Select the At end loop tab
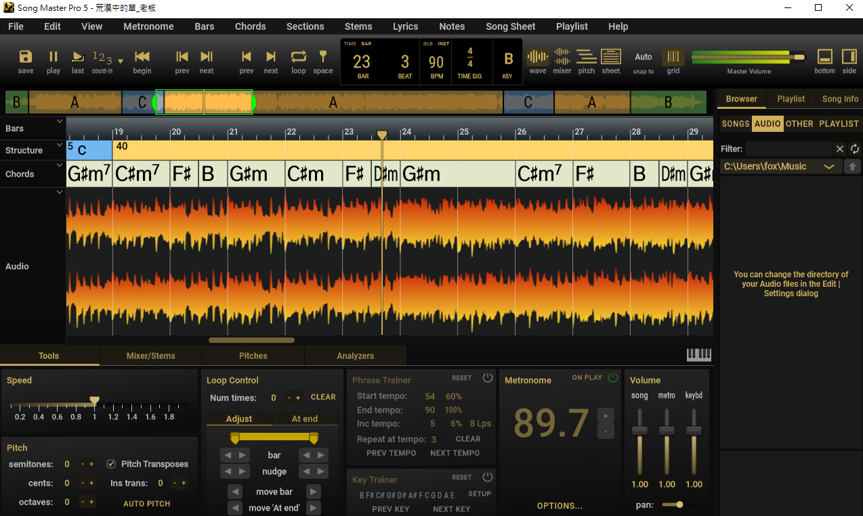Viewport: 863px width, 516px height. click(x=305, y=419)
